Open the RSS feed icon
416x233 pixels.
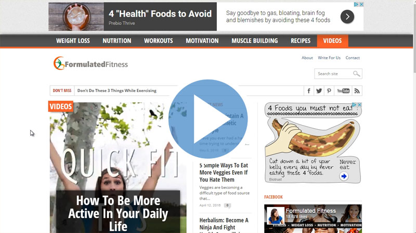(x=357, y=91)
